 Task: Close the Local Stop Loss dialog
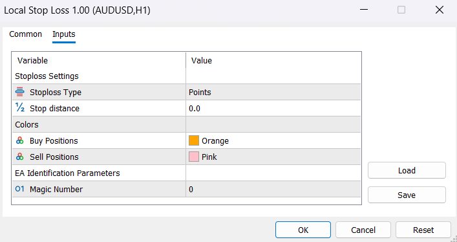439,10
